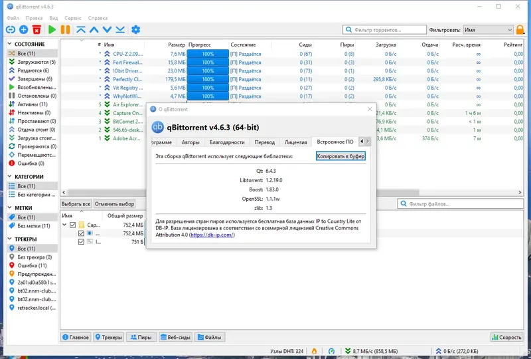Image resolution: width=531 pixels, height=359 pixels.
Task: Collapse the ТРЕКЕРЫ section
Action: 9,239
